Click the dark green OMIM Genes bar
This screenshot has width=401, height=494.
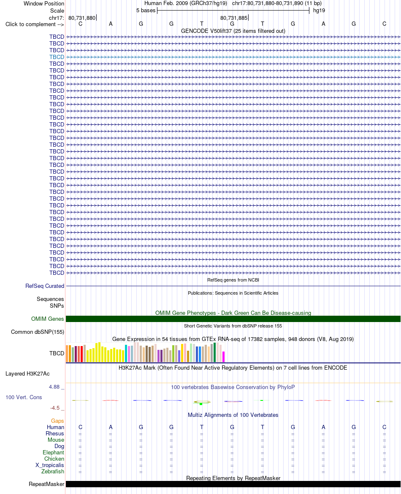(x=233, y=319)
